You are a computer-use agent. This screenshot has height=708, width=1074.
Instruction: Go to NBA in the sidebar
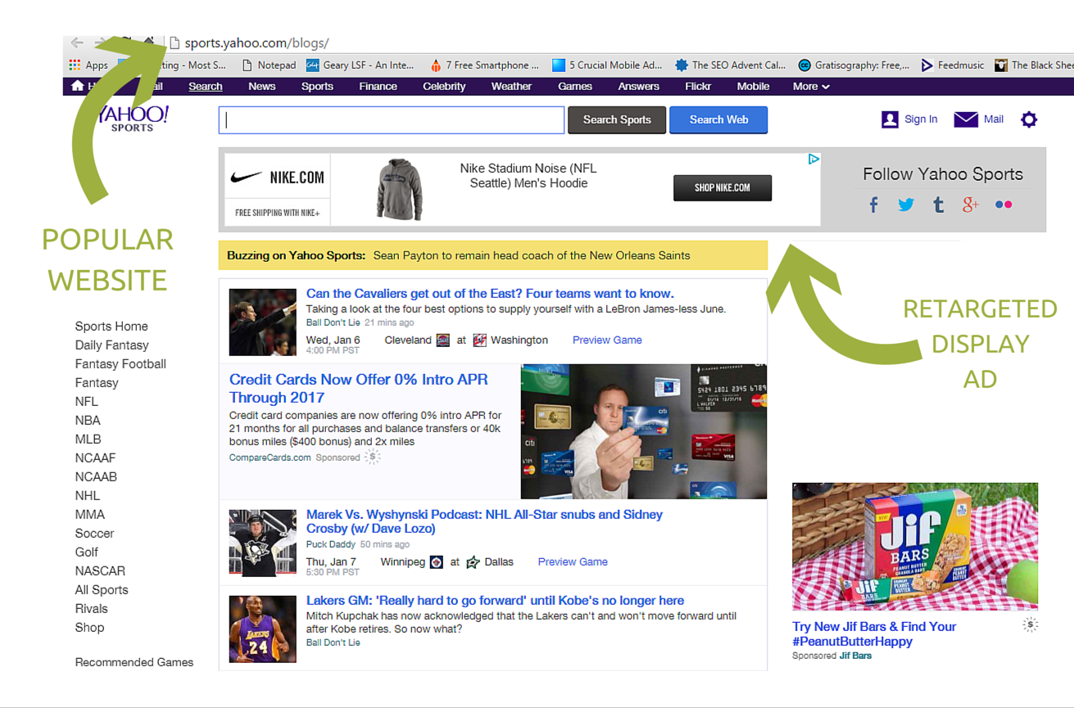[88, 420]
